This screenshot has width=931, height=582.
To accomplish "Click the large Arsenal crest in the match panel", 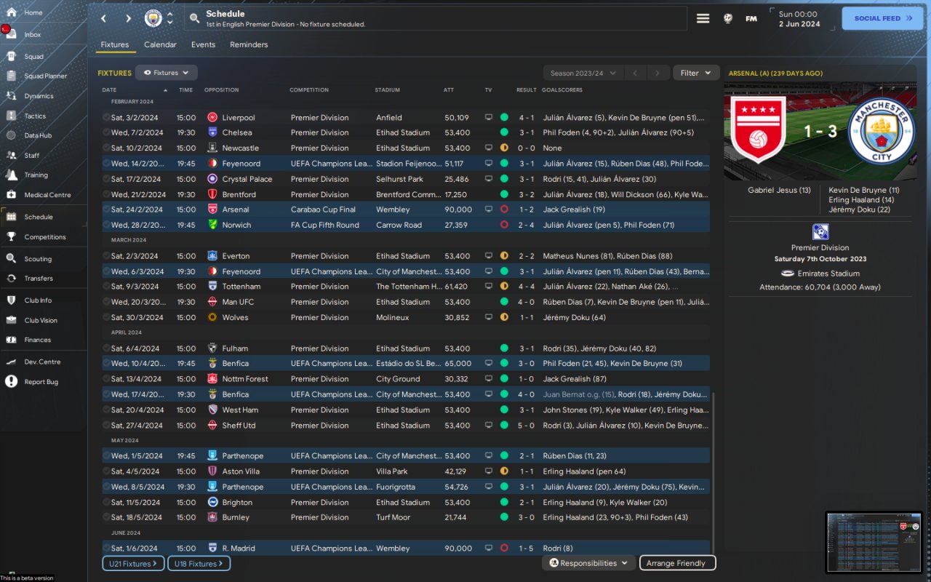I will point(759,130).
